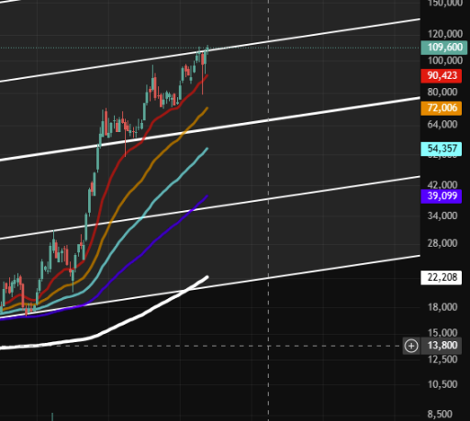Click the plus icon beside 13,800
470x421 pixels.
click(x=411, y=346)
